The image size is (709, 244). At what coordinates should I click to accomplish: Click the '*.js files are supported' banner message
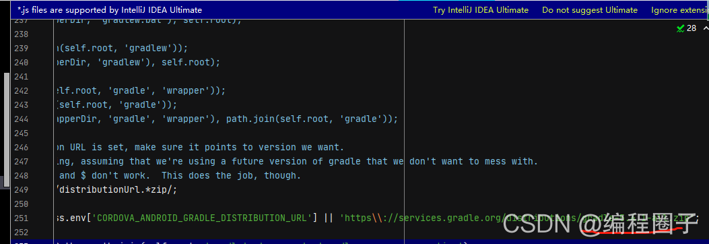tap(110, 10)
